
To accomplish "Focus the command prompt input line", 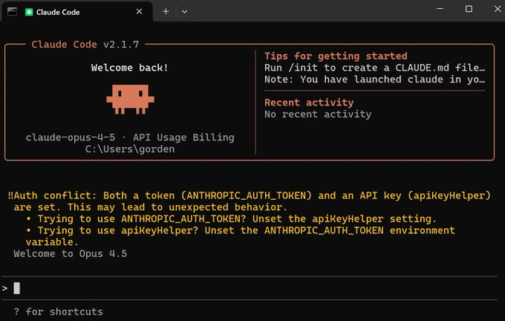I will [x=223, y=288].
